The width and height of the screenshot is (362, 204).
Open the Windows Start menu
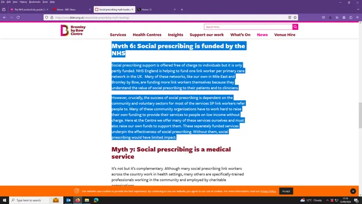[4, 200]
